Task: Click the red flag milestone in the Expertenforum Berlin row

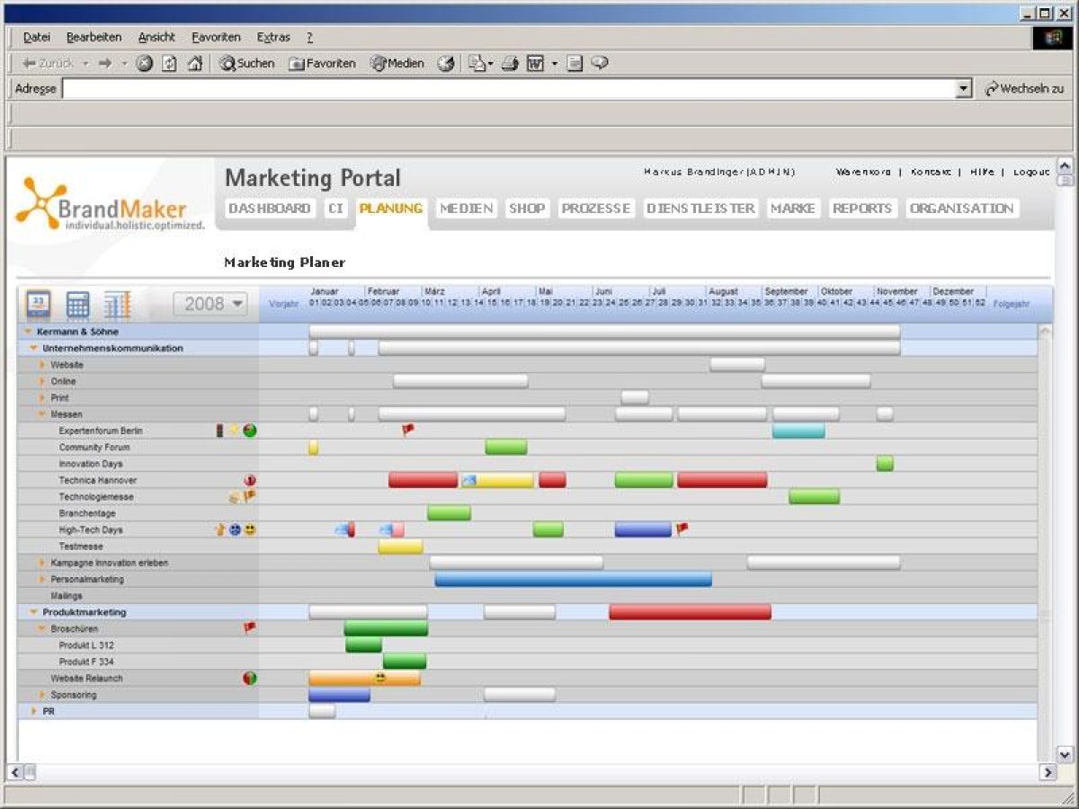Action: pos(406,430)
